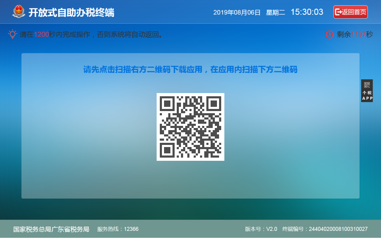Open the 个税APP QR side tab

pyautogui.click(x=367, y=91)
